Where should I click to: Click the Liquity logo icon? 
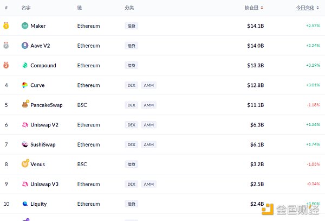pos(25,204)
